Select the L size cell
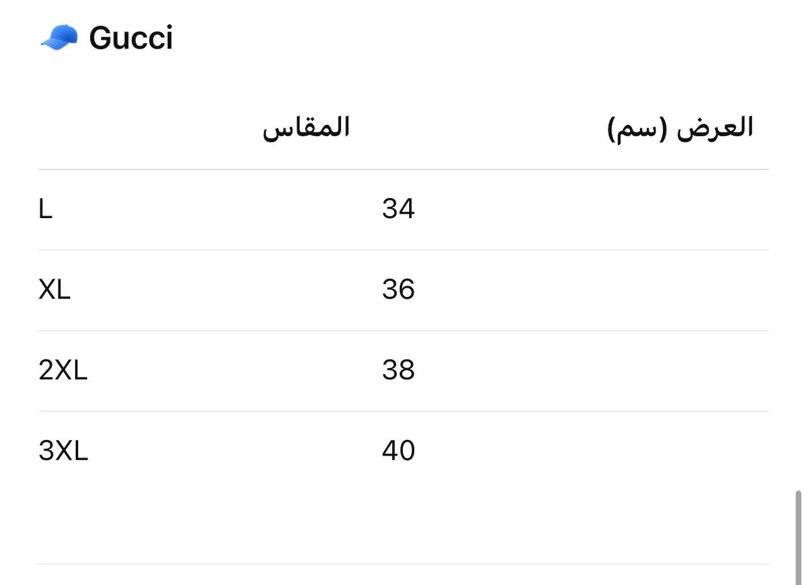The width and height of the screenshot is (807, 585). 45,209
